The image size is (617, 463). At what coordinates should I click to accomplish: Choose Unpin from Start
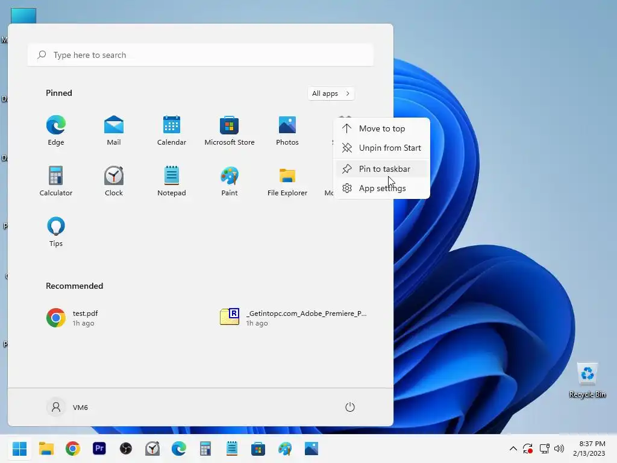[381, 148]
